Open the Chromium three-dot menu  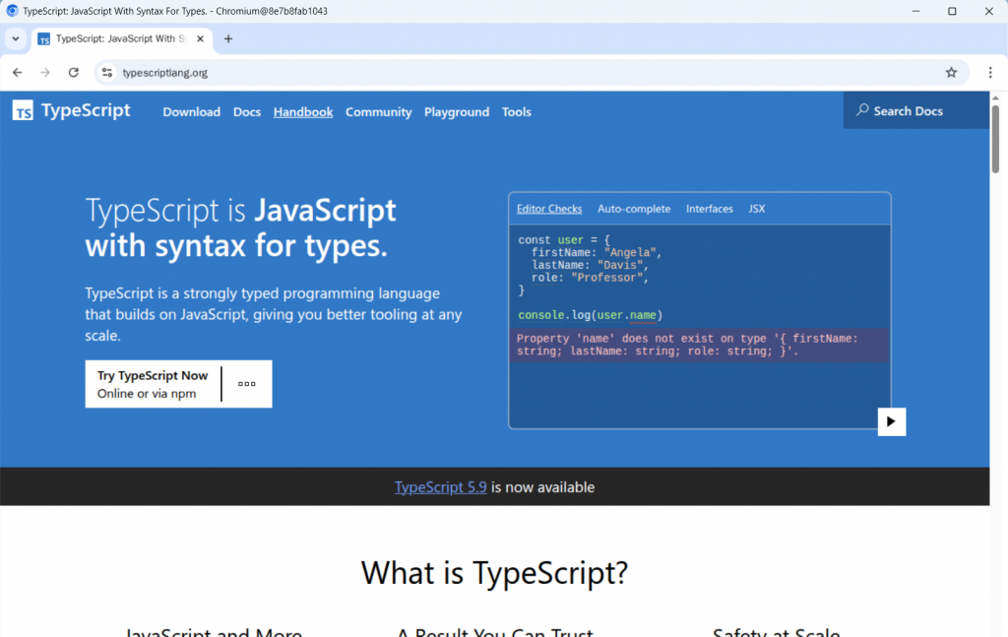(x=990, y=73)
